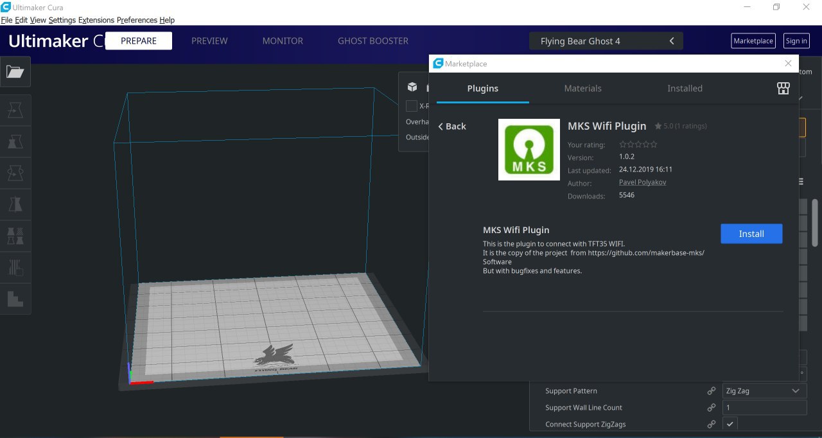822x438 pixels.
Task: Click the Marketplace button in header
Action: [753, 40]
